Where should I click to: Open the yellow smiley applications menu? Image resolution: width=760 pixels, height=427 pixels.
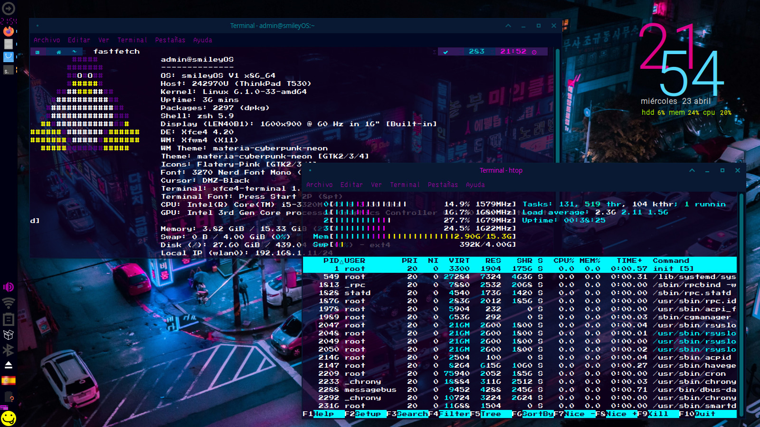tap(9, 418)
